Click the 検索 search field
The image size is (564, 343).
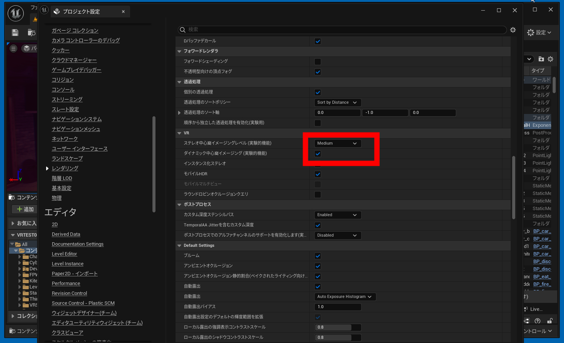(342, 30)
